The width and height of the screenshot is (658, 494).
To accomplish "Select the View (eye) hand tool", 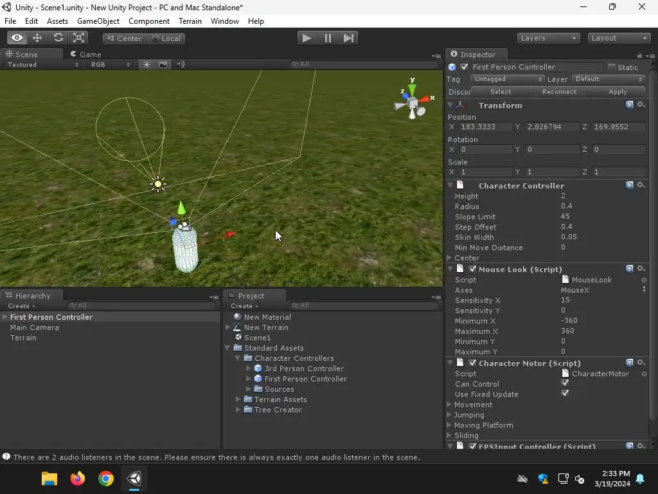I will tap(17, 38).
